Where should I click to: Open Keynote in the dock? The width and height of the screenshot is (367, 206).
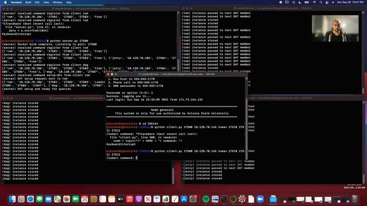[157, 199]
